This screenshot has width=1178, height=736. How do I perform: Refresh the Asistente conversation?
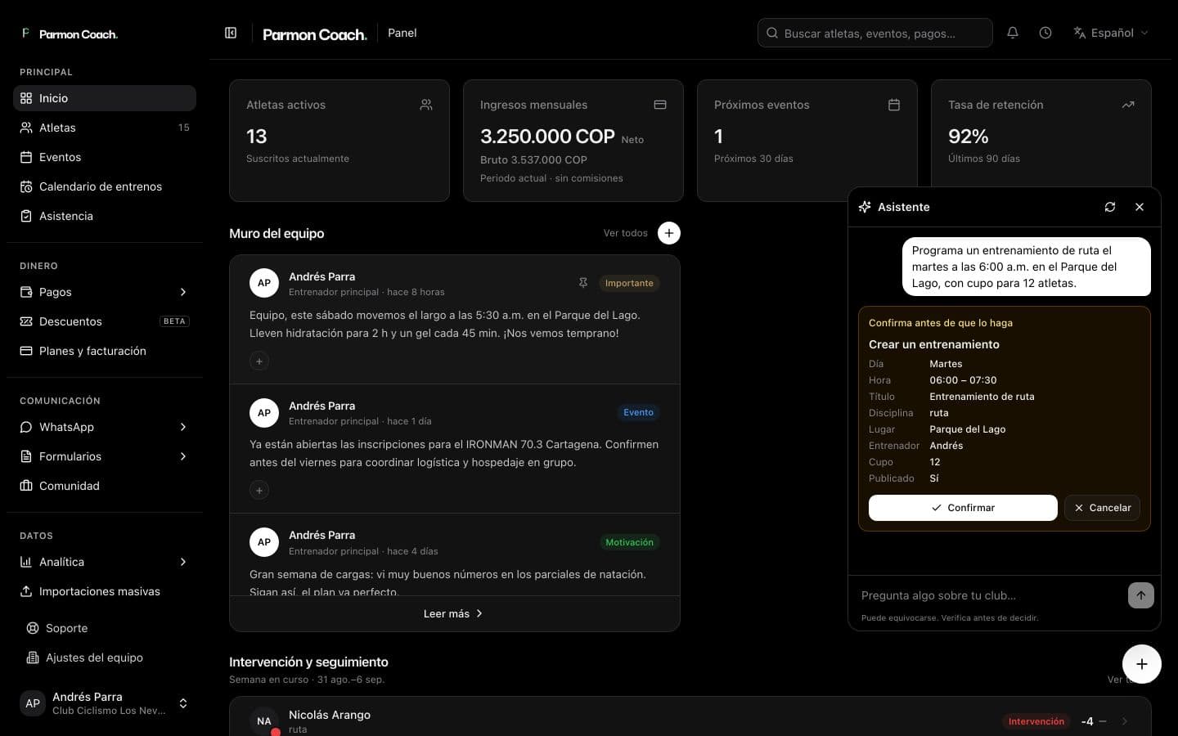[x=1110, y=207]
